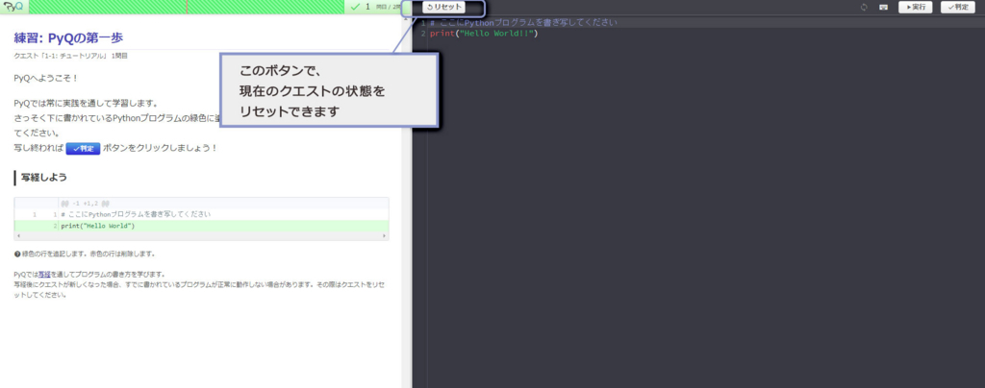The image size is (985, 388).
Task: Click the note 緑色の行を追記します。赤色の行は削除します。
Action: (x=88, y=254)
